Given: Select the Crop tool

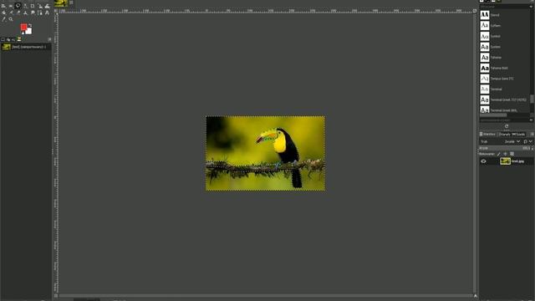Looking at the screenshot, I should (x=33, y=6).
